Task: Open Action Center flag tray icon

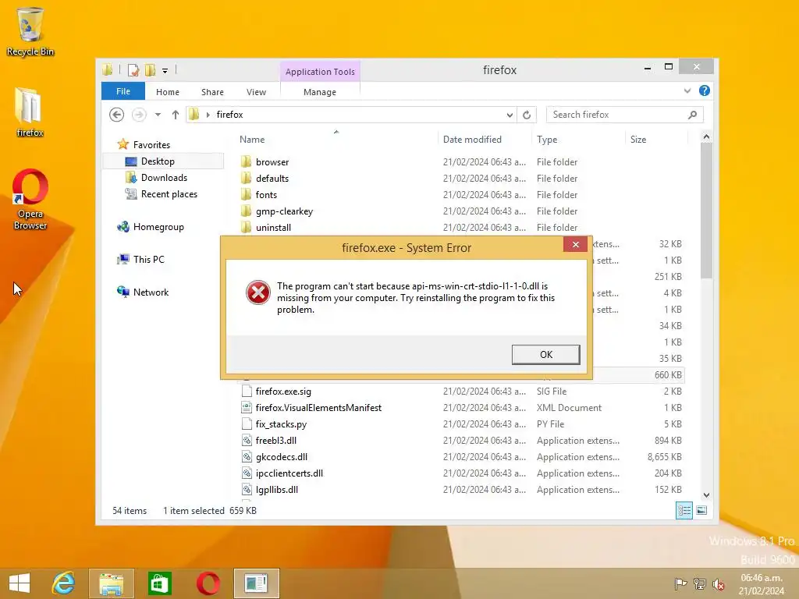Action: pyautogui.click(x=680, y=583)
